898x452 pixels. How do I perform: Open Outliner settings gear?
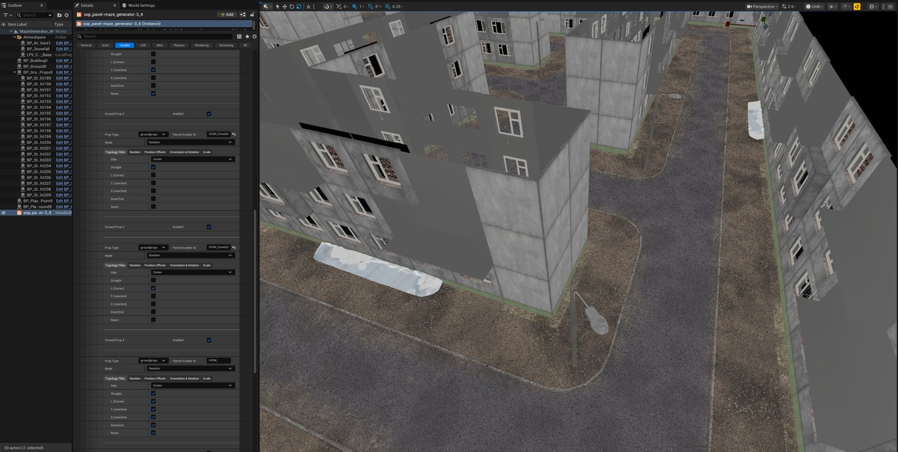(66, 15)
